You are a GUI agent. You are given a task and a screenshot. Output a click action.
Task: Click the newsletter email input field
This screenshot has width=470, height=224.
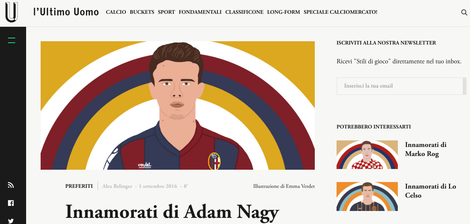click(x=401, y=86)
